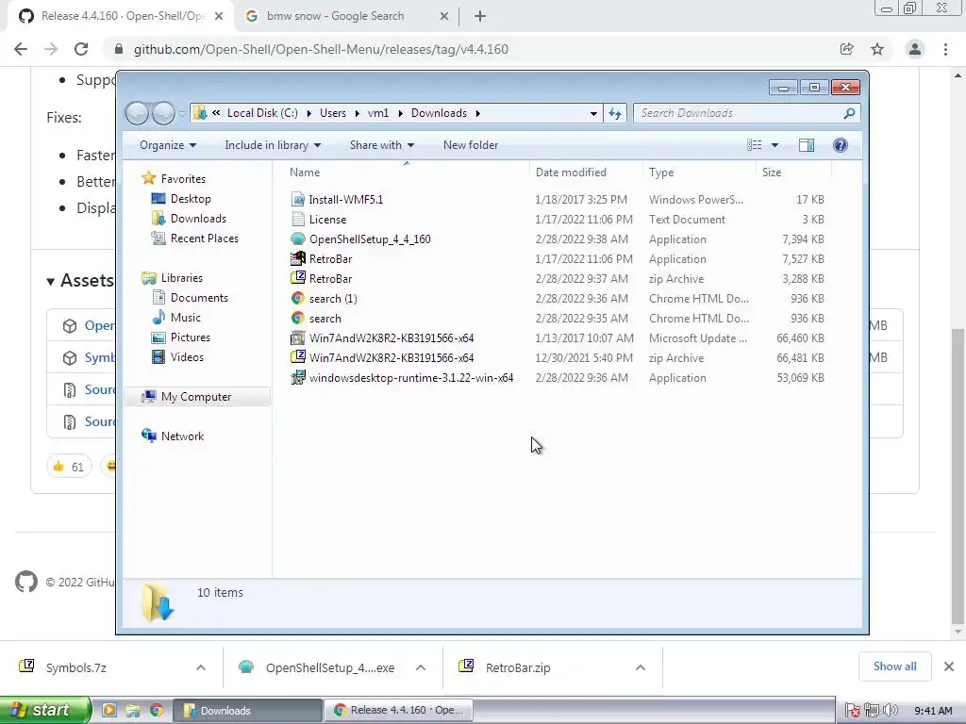
Task: Open the Chrome profile avatar
Action: coord(915,49)
